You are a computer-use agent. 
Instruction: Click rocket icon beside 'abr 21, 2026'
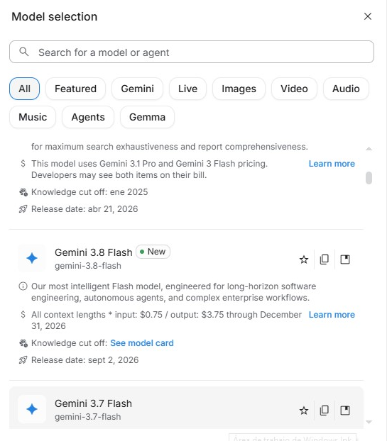[23, 209]
